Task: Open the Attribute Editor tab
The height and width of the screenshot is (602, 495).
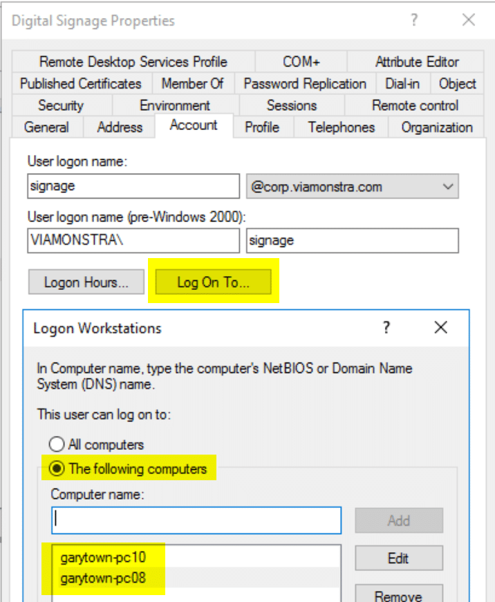Action: (417, 62)
